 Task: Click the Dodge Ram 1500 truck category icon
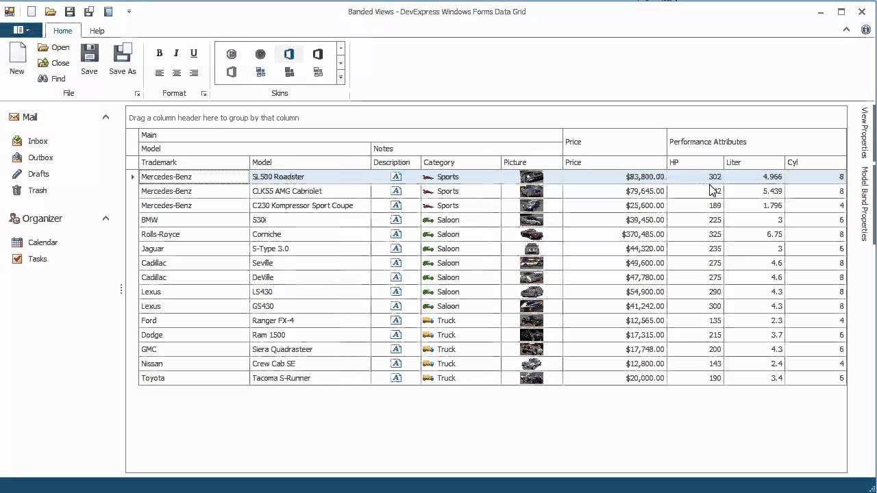click(x=428, y=335)
